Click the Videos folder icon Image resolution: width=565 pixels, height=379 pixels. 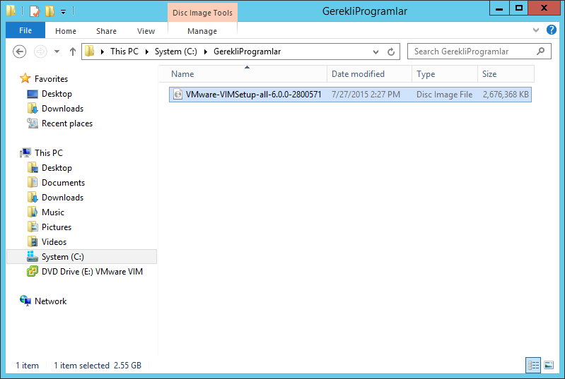33,241
